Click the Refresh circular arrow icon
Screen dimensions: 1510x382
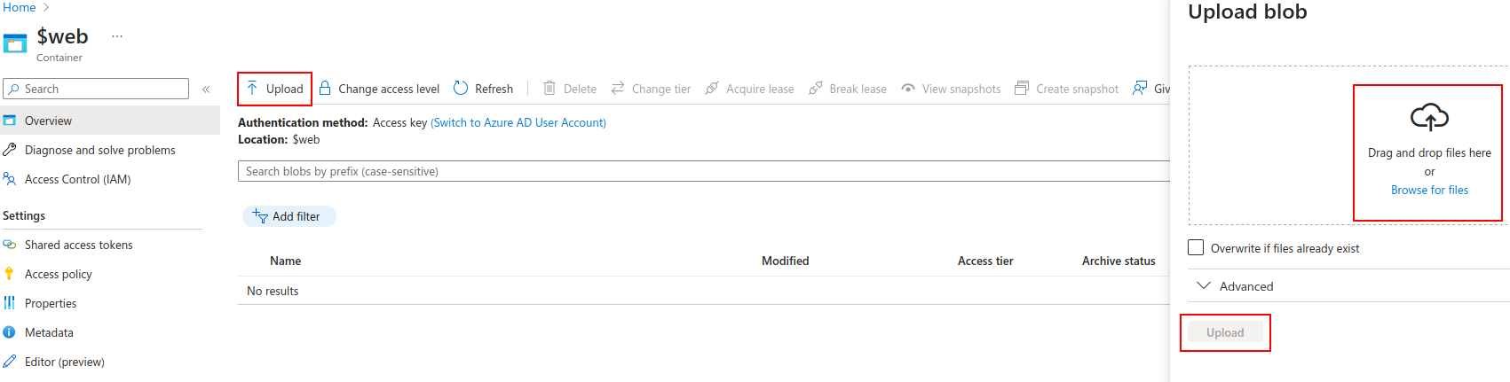461,89
